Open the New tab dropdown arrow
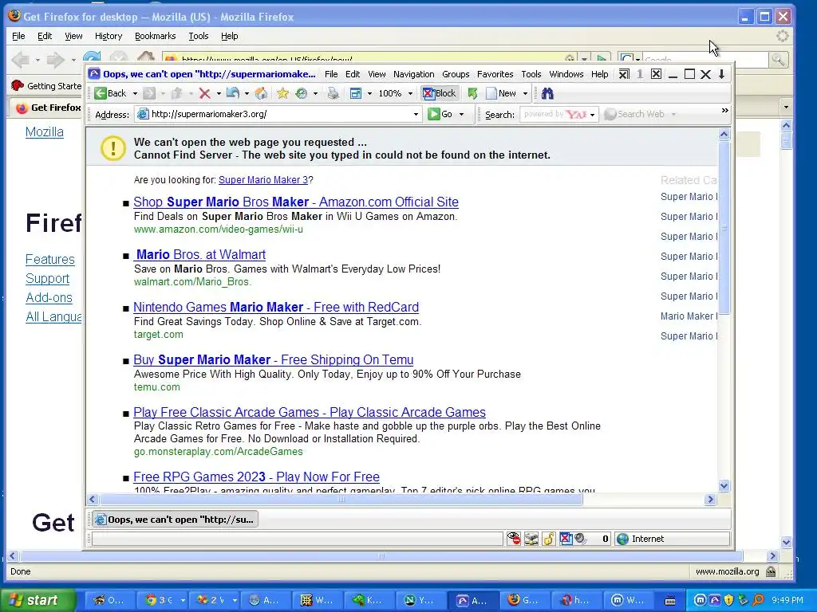817x612 pixels. pos(525,94)
